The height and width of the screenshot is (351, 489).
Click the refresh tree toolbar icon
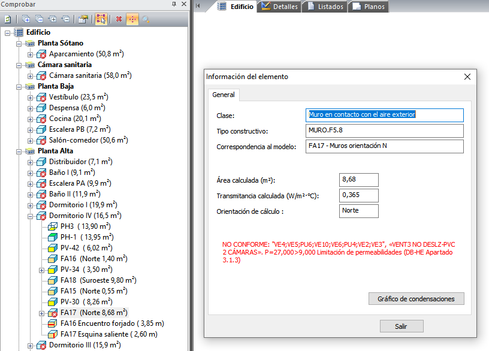click(x=8, y=19)
